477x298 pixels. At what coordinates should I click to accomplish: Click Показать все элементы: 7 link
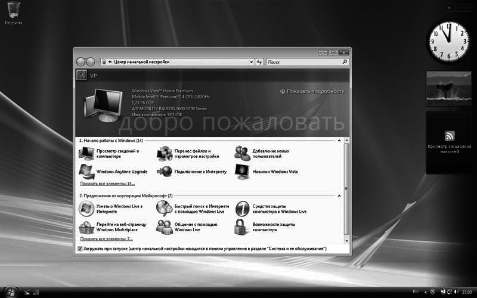click(x=106, y=239)
